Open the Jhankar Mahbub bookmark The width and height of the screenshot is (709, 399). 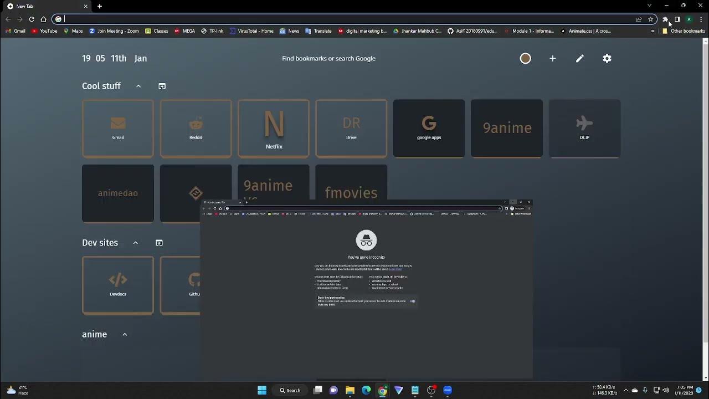pyautogui.click(x=418, y=31)
